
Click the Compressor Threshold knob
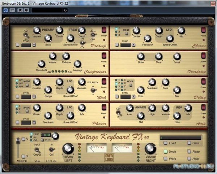click(x=41, y=64)
